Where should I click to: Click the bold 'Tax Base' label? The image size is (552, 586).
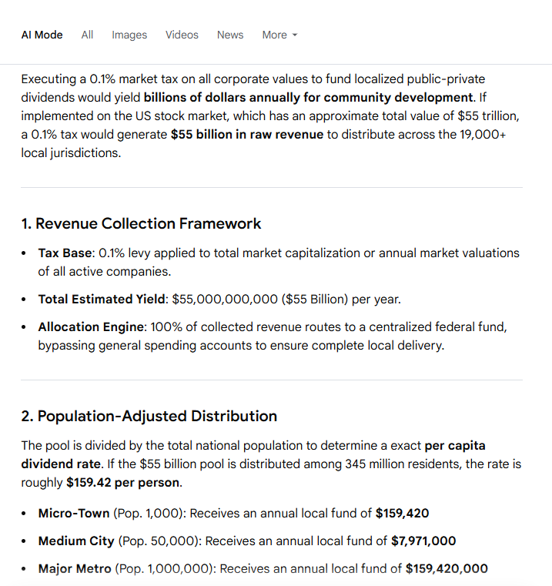pos(65,253)
